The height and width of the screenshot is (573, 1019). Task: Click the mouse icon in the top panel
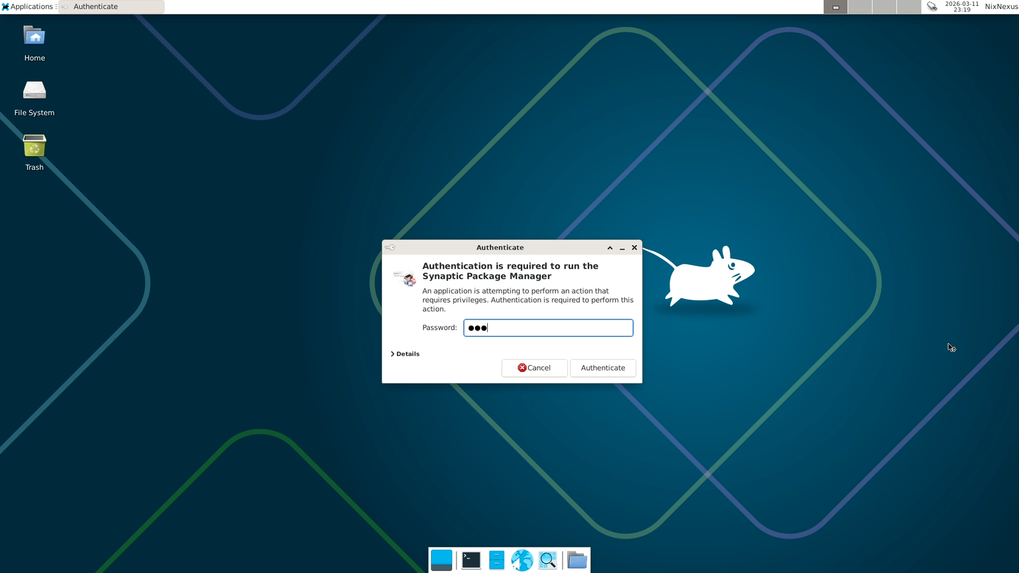(932, 6)
